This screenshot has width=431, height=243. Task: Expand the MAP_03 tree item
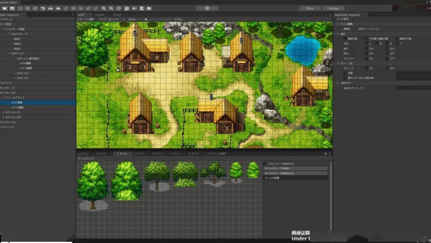pos(16,78)
